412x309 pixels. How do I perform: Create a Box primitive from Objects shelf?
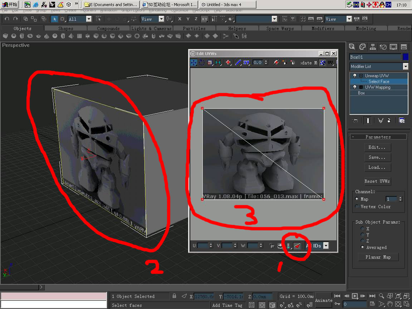coord(5,36)
